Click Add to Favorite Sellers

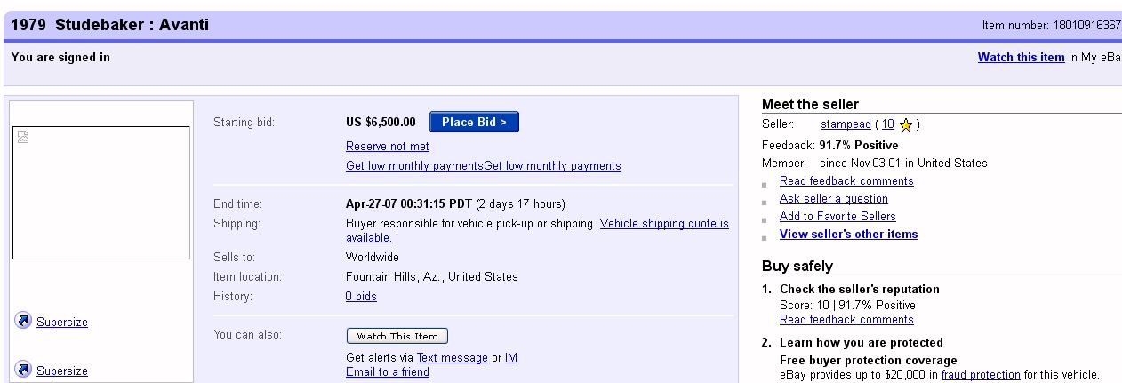tap(837, 217)
